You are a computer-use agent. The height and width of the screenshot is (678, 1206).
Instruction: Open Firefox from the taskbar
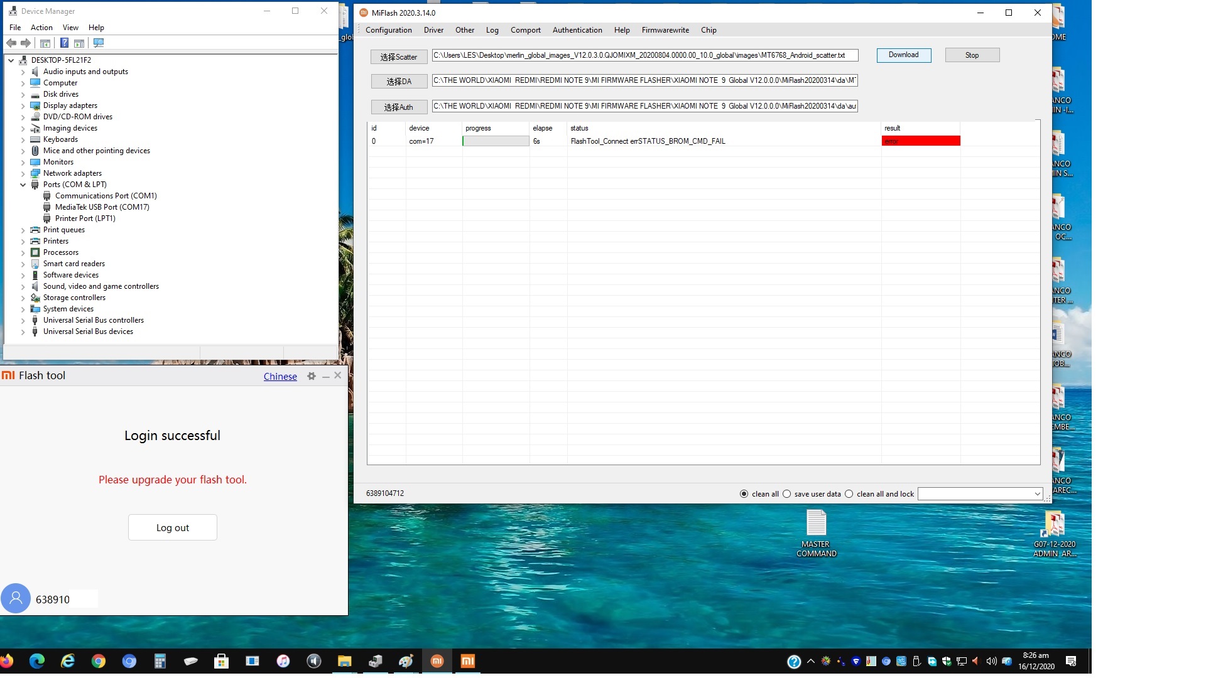coord(6,661)
